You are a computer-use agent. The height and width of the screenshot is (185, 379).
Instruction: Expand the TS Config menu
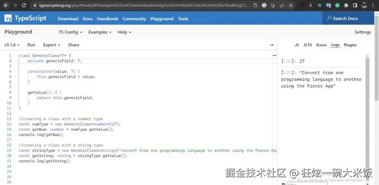pyautogui.click(x=70, y=32)
